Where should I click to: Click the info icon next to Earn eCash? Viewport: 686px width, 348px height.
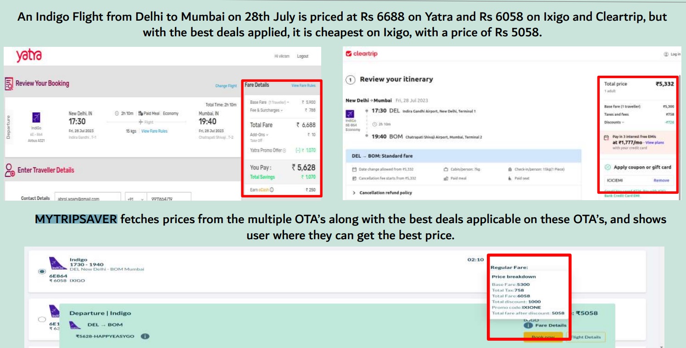click(x=272, y=190)
